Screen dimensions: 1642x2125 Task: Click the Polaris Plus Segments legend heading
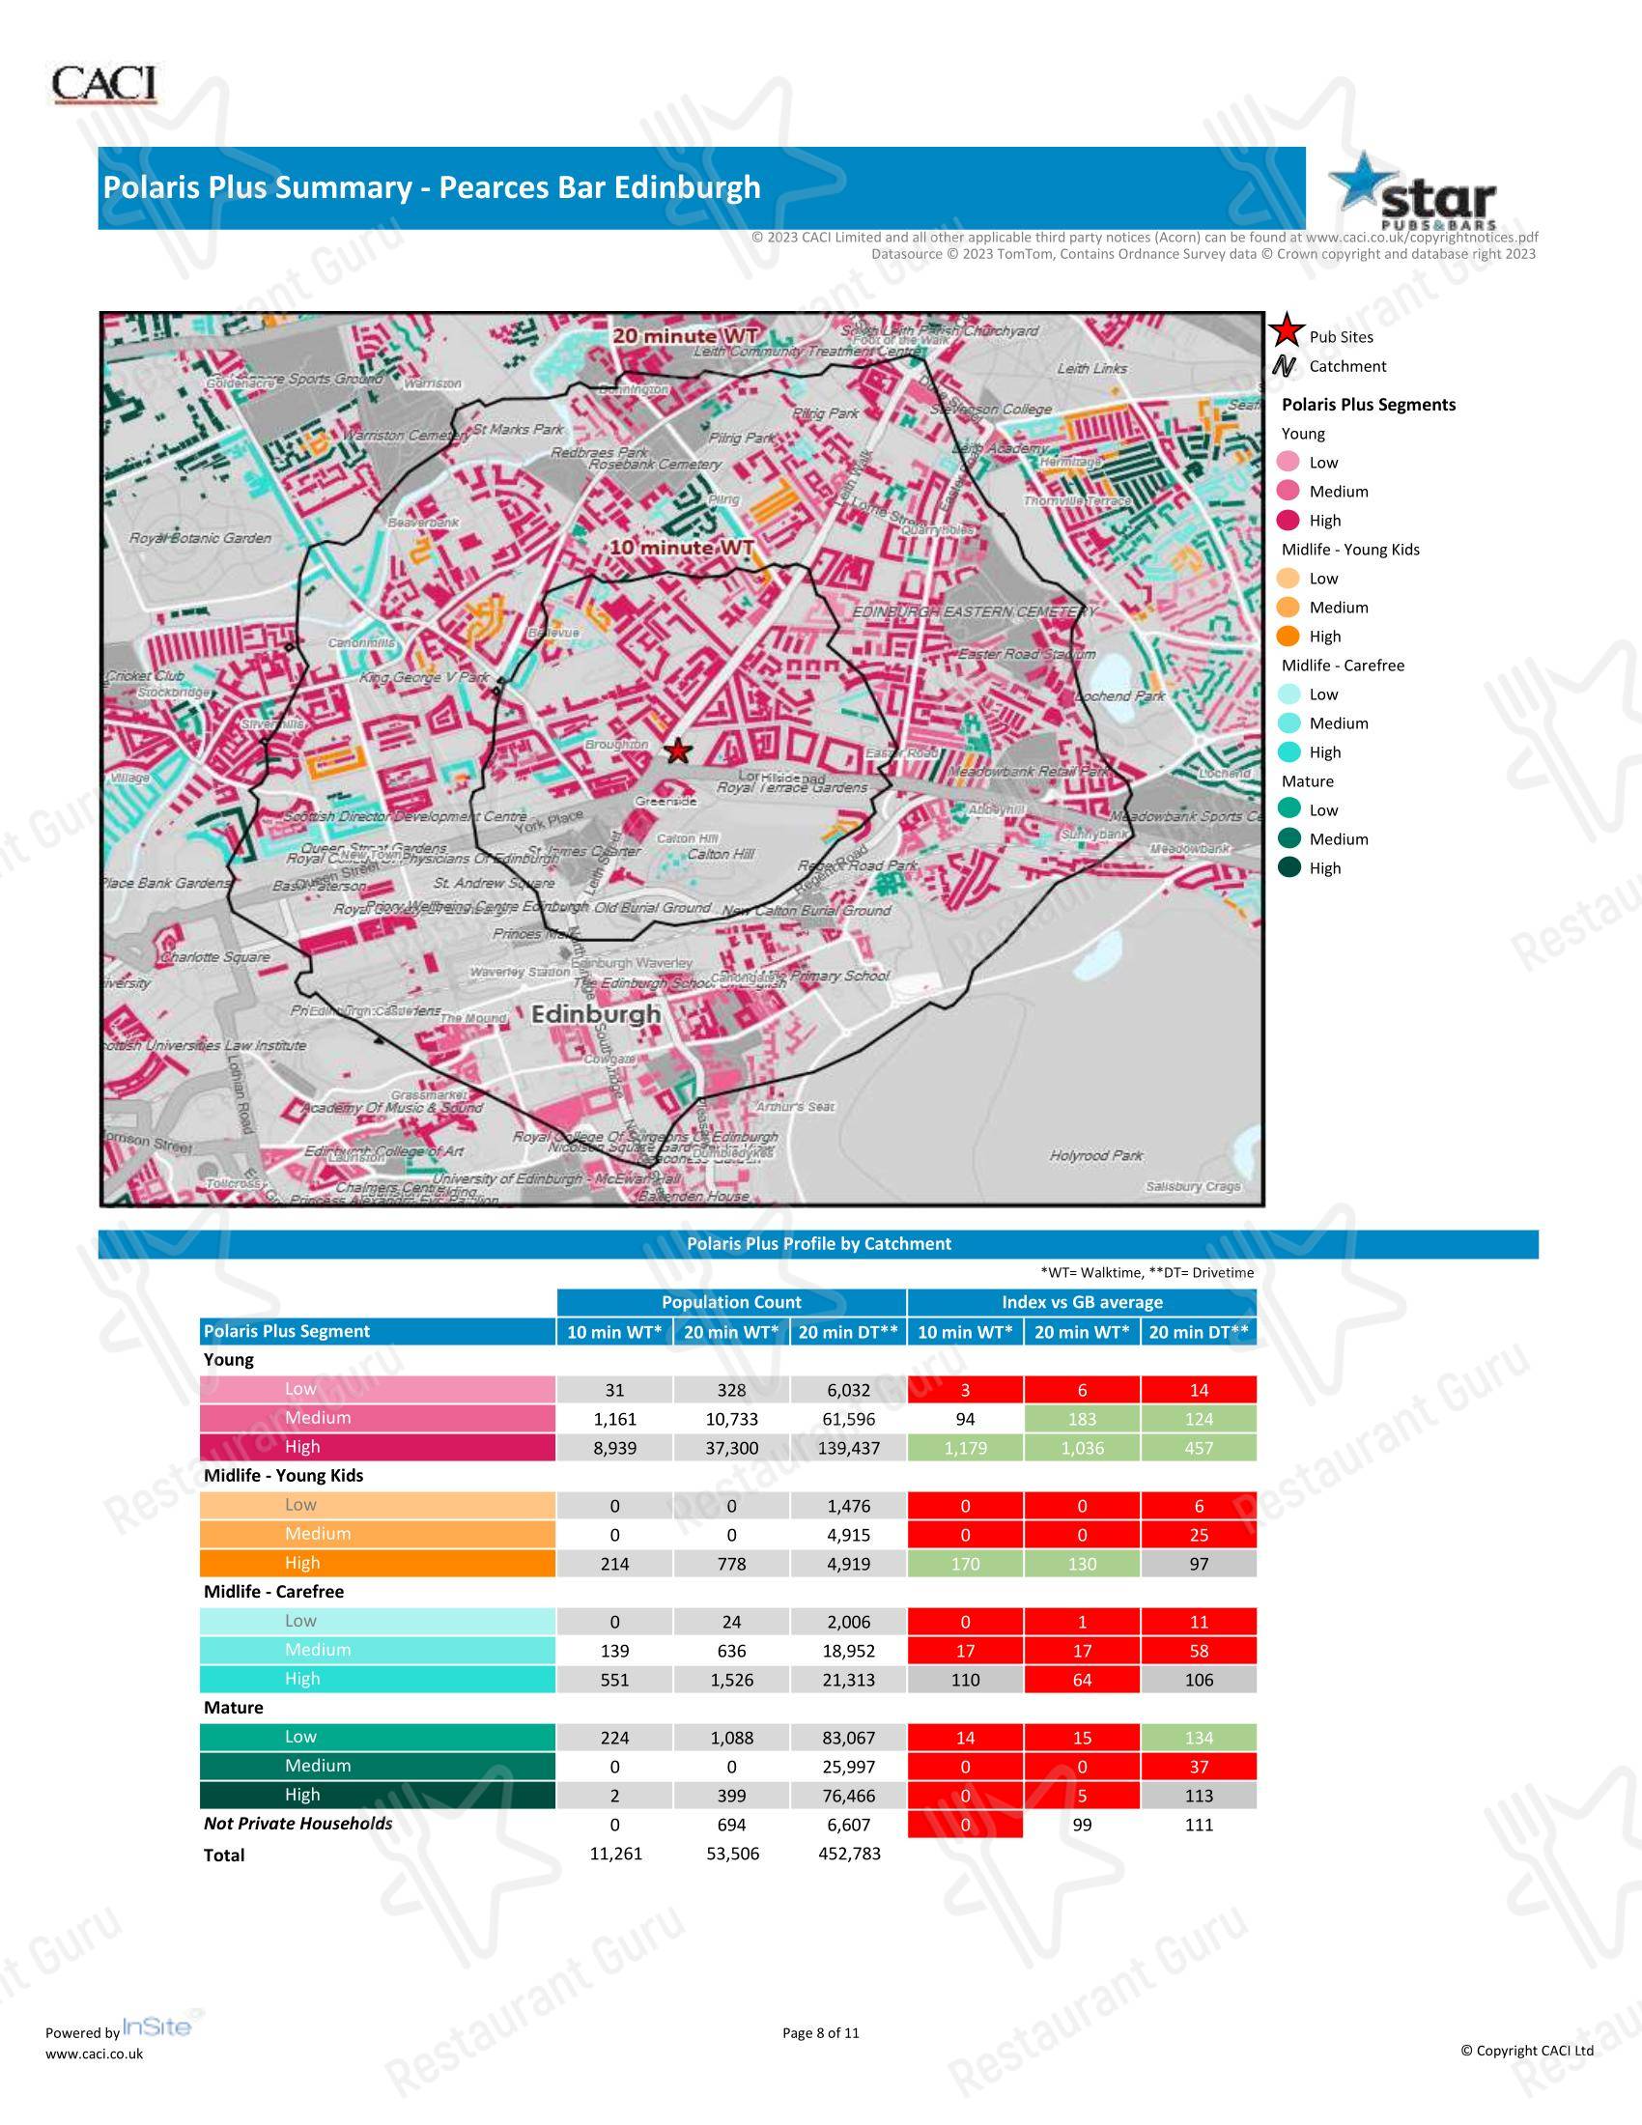1369,405
